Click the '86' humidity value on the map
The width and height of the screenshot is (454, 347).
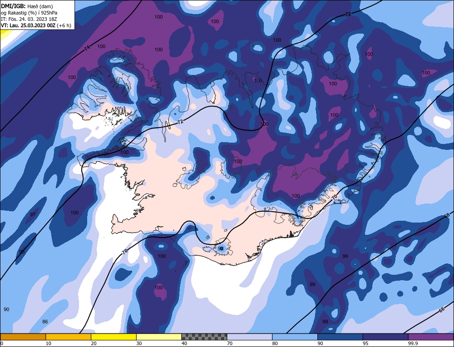45,322
